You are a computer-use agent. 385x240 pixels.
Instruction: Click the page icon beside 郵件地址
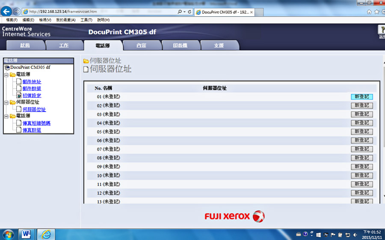[x=19, y=81]
